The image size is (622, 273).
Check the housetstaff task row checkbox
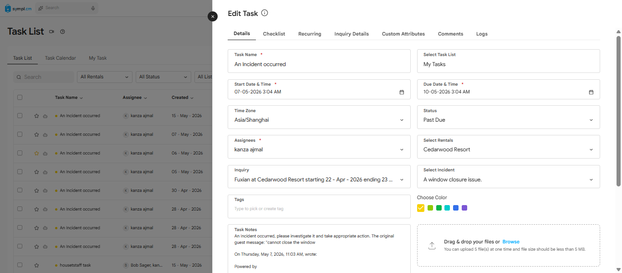point(20,265)
